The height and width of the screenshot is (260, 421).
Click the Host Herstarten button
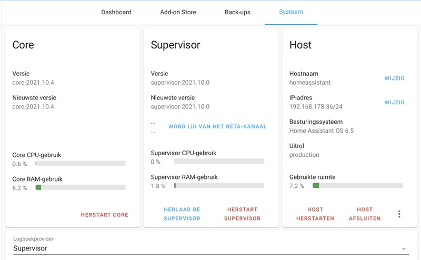click(315, 214)
